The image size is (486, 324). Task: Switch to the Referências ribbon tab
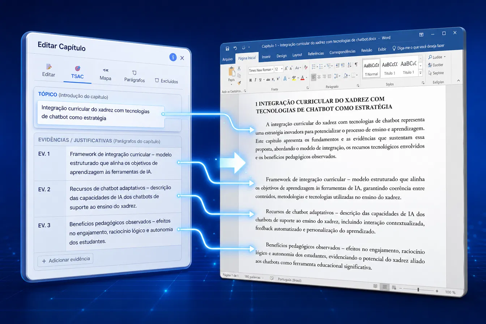pos(316,54)
